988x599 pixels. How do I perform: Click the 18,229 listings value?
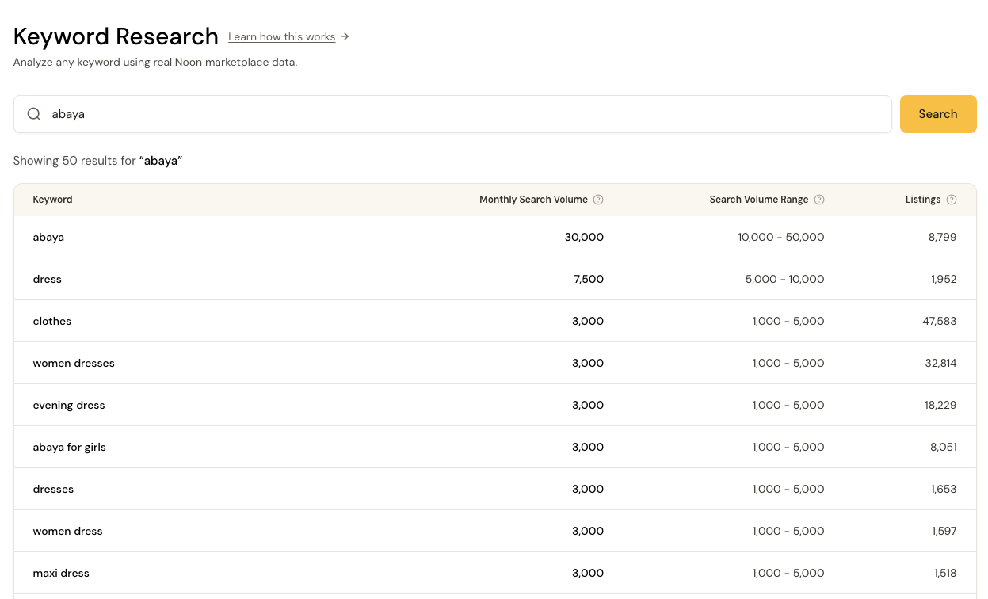[940, 405]
